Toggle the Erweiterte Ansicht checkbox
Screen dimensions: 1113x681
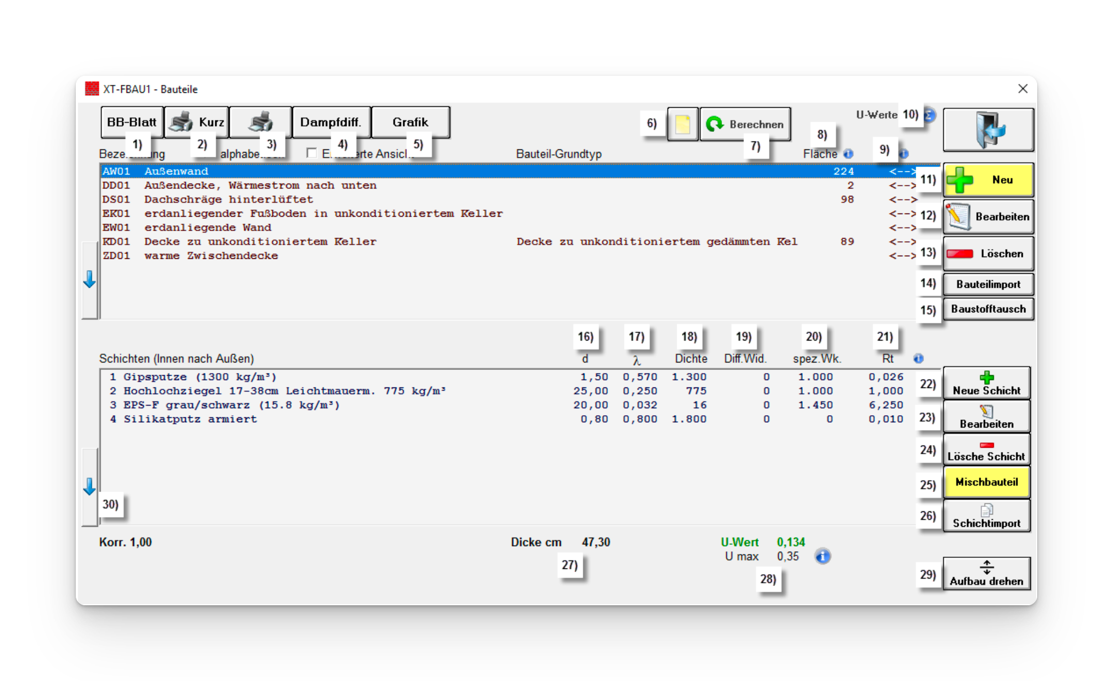pyautogui.click(x=311, y=153)
